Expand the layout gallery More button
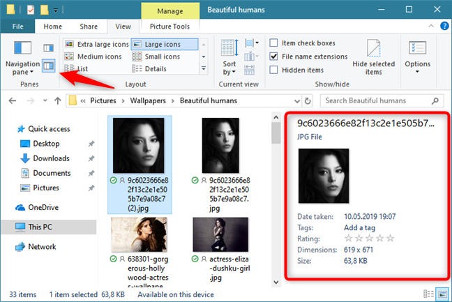This screenshot has height=302, width=452. (x=204, y=68)
